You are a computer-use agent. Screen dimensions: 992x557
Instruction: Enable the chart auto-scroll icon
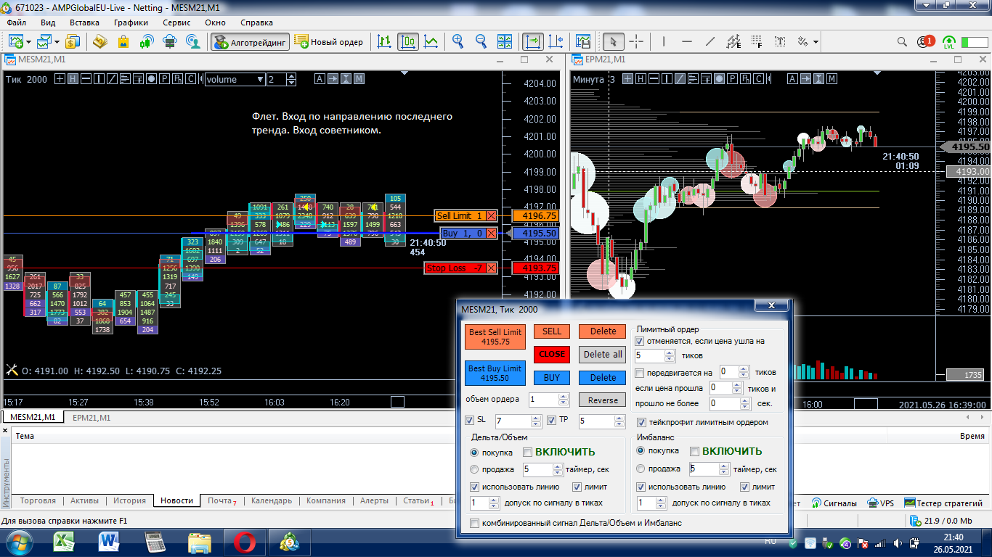533,42
